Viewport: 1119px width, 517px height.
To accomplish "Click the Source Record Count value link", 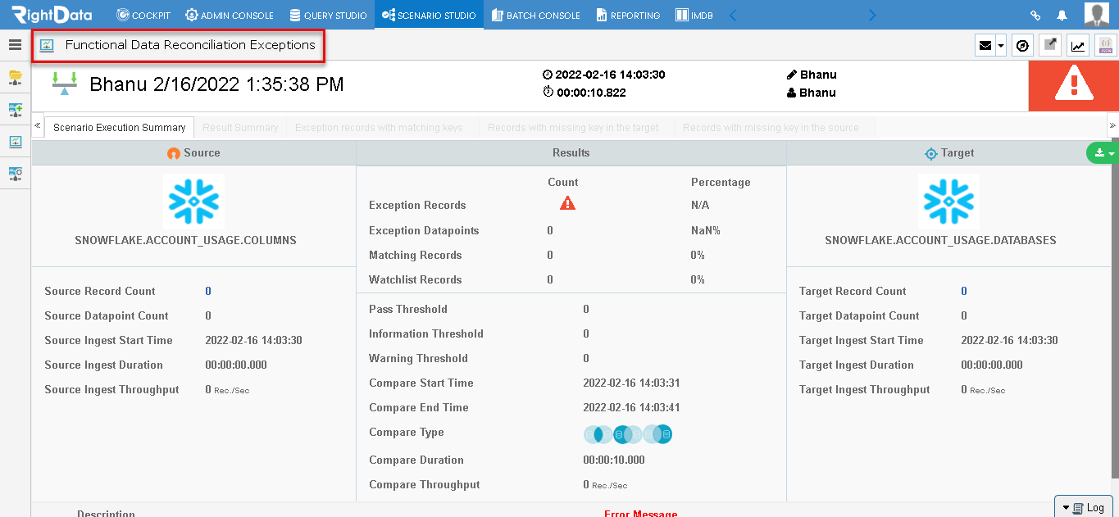I will coord(207,291).
